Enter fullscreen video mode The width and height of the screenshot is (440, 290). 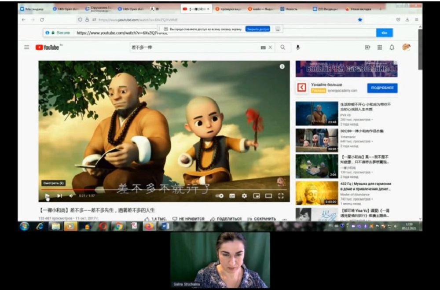tap(281, 196)
